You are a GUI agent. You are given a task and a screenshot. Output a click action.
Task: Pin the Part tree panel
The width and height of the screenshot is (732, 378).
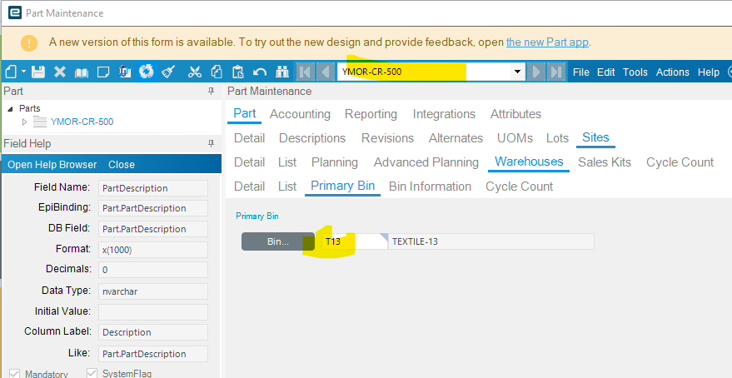211,91
